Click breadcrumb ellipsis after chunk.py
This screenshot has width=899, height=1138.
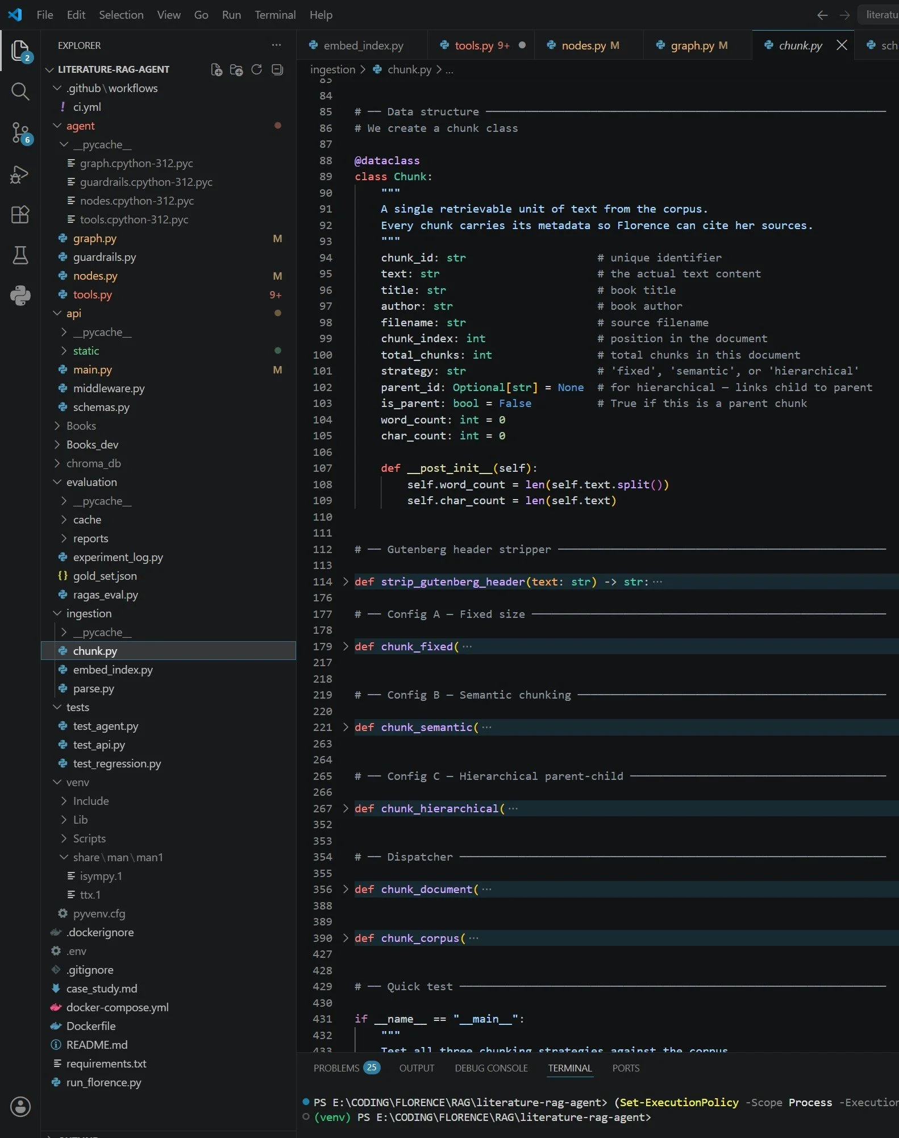point(449,69)
